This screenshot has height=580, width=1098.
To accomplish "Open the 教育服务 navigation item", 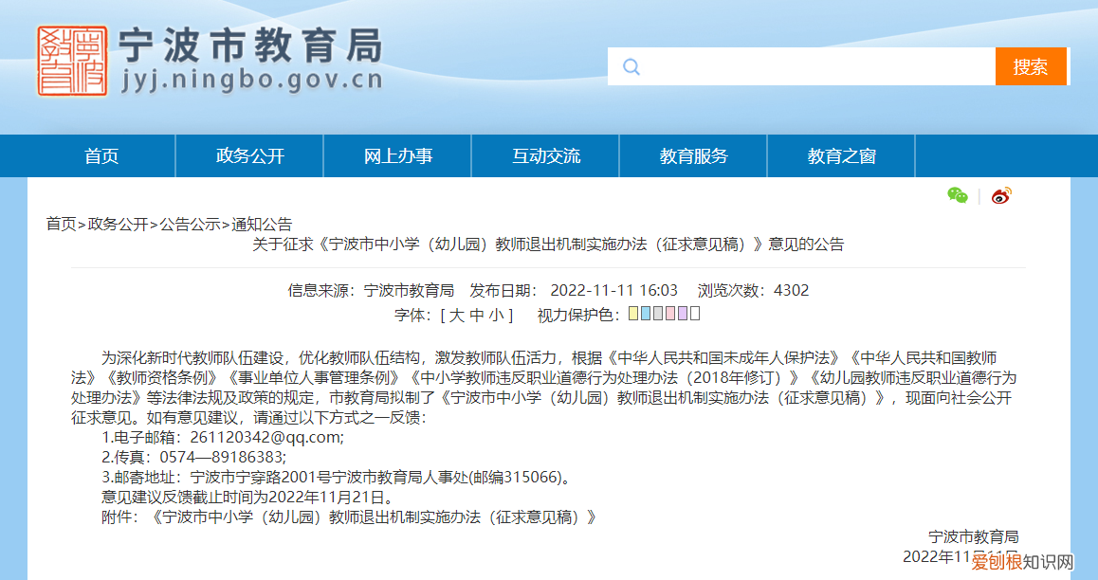I will (x=693, y=156).
